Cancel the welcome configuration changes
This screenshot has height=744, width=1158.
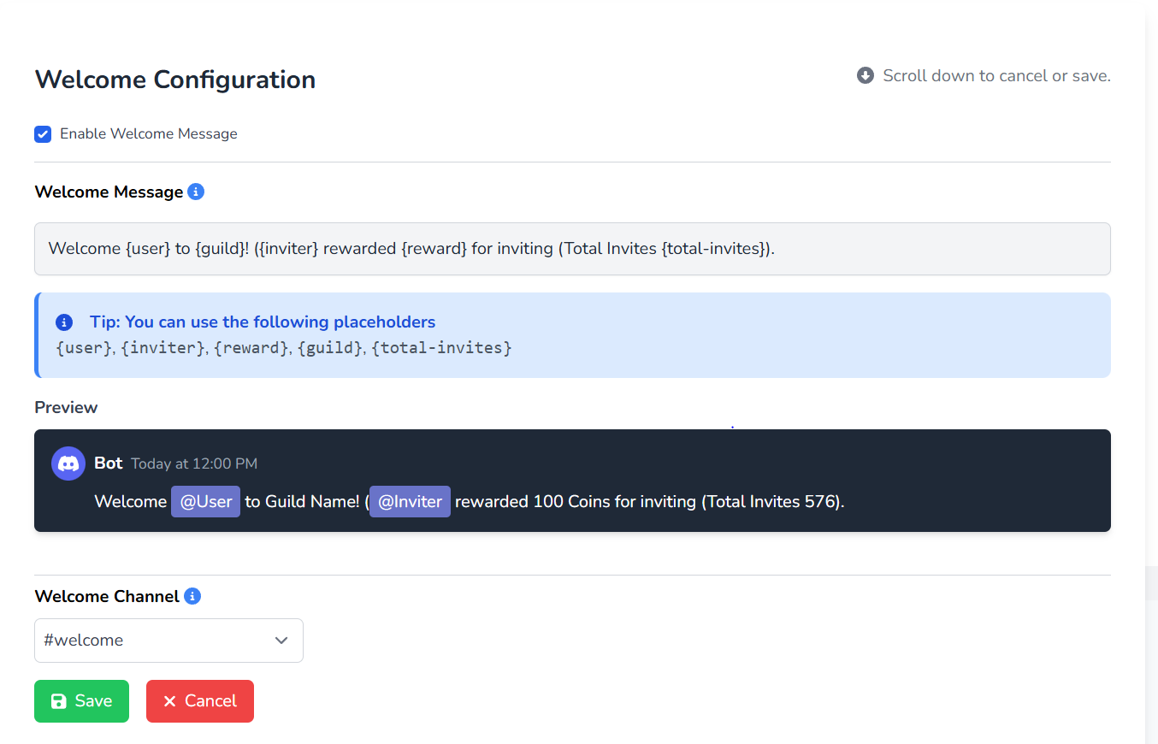(x=200, y=701)
